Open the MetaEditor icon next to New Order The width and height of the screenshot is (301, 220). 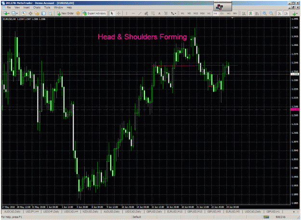point(78,14)
